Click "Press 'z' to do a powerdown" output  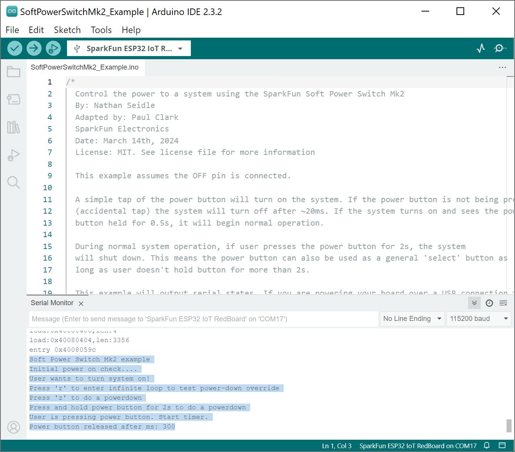click(x=85, y=398)
